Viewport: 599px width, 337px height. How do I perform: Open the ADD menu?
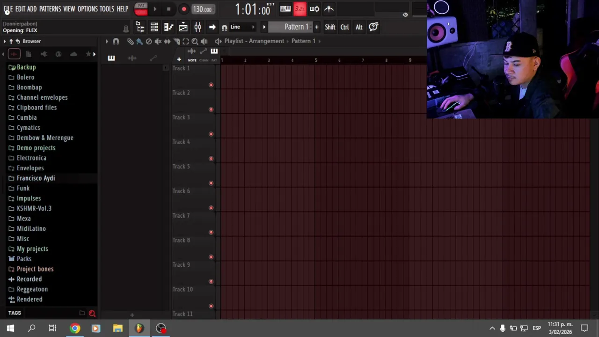point(32,9)
